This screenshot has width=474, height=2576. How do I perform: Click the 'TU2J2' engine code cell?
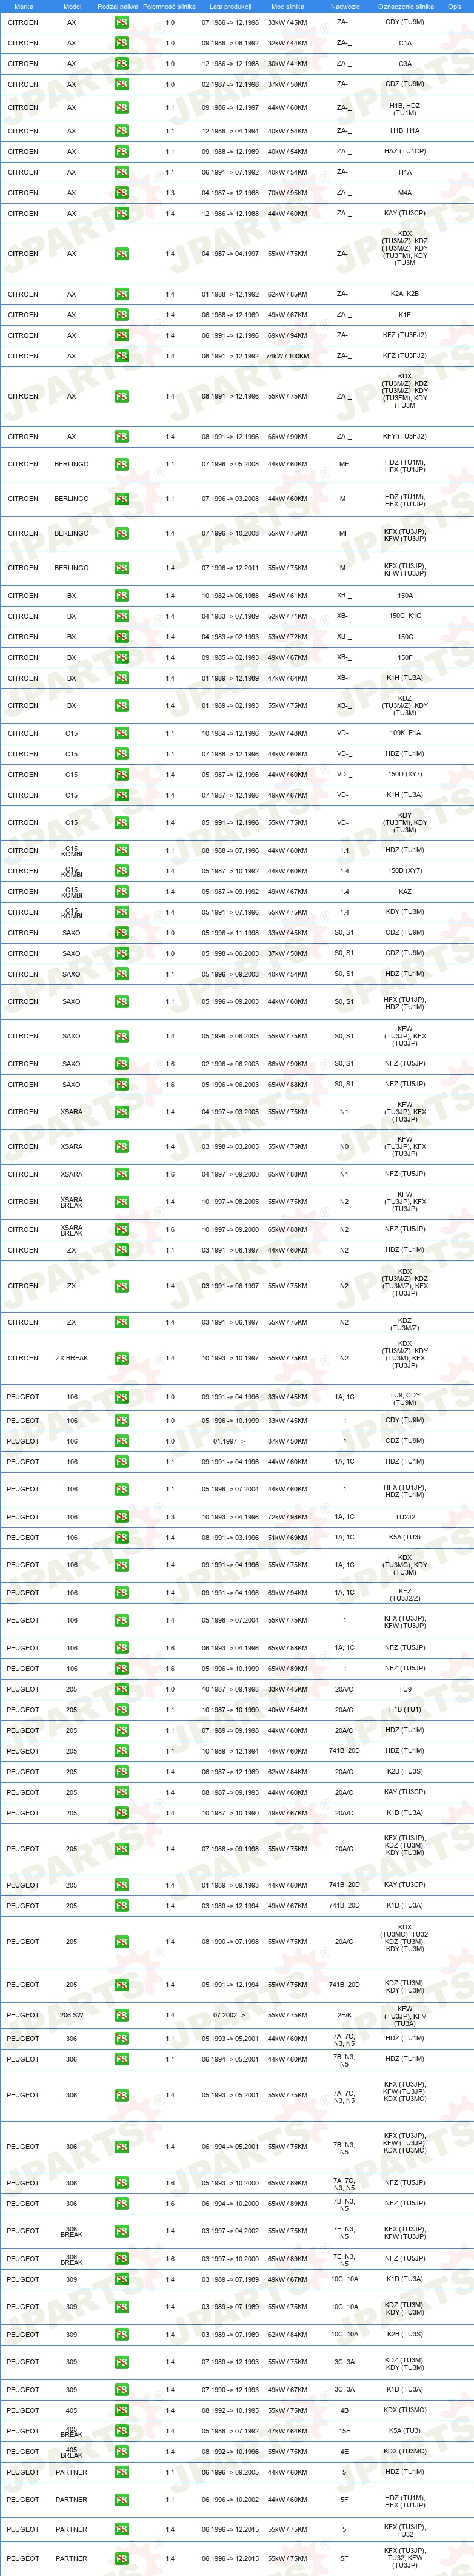405,1517
